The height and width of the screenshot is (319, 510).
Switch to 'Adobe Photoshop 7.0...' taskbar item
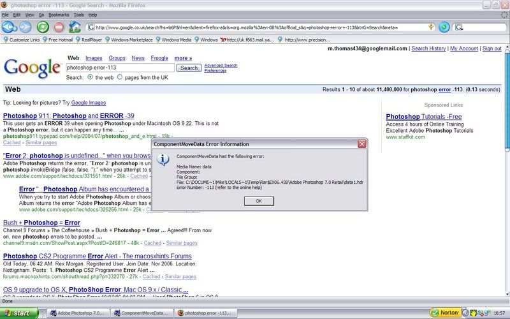click(78, 313)
